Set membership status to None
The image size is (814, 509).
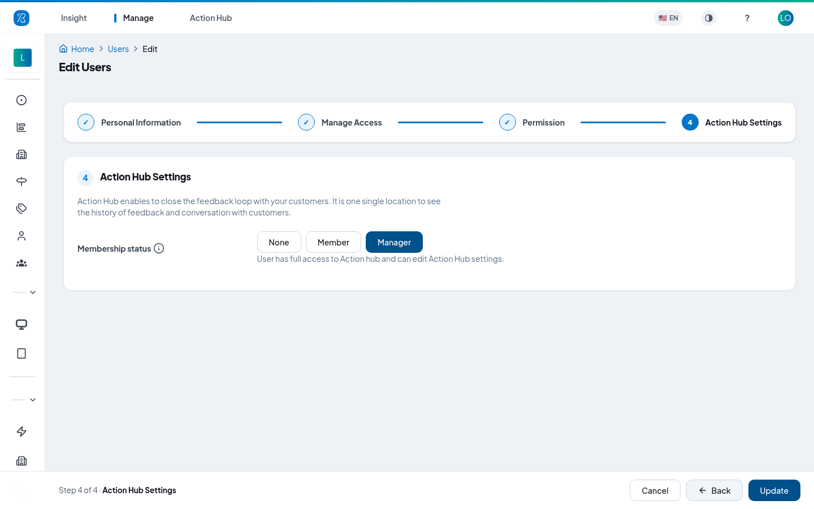point(279,242)
